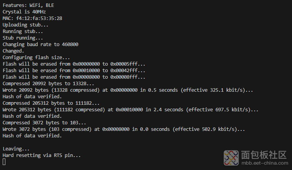Click the 'Running stub...' line

(x=23, y=31)
